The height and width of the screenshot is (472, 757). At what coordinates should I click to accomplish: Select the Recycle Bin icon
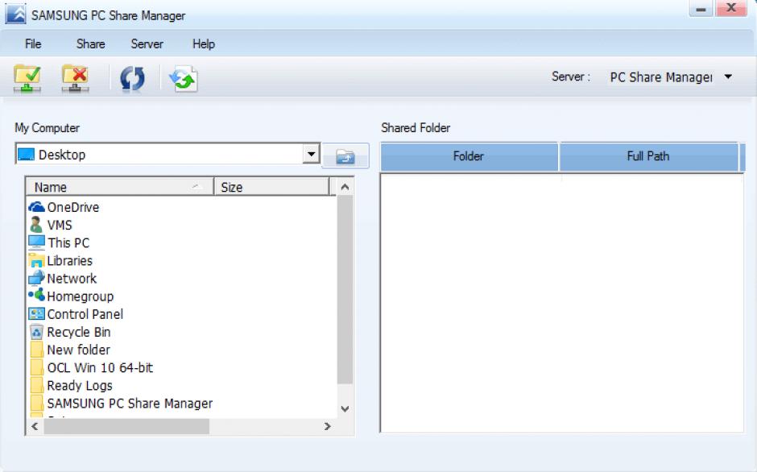click(36, 332)
